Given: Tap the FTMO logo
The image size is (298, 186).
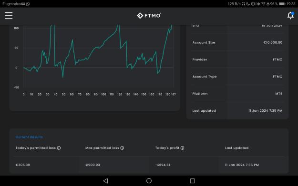Looking at the screenshot, I should click(149, 16).
